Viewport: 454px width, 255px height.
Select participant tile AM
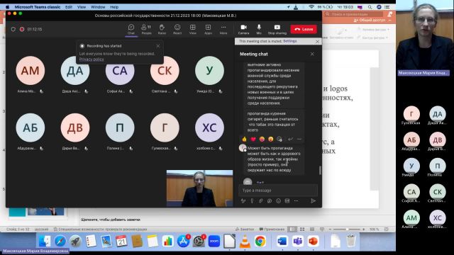(x=30, y=71)
